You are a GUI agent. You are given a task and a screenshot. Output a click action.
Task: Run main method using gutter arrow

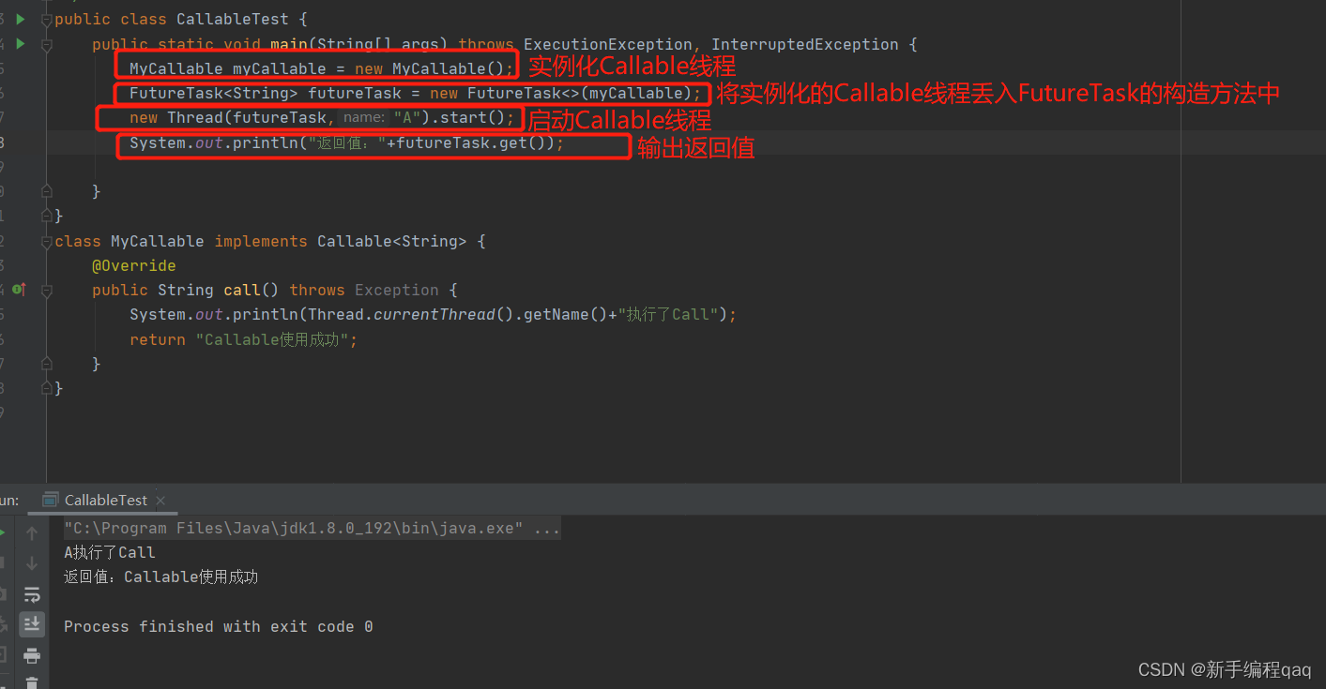[21, 43]
